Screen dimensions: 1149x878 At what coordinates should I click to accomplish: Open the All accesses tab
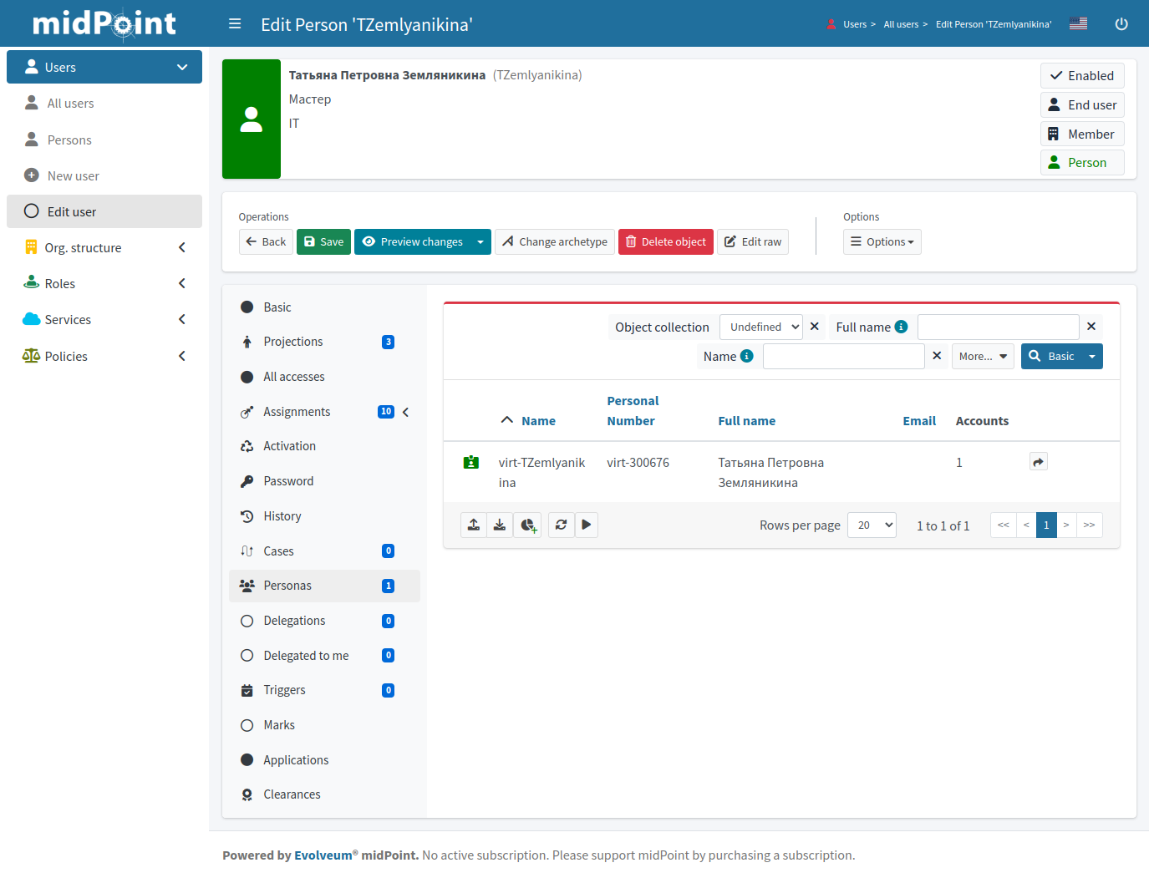[324, 377]
